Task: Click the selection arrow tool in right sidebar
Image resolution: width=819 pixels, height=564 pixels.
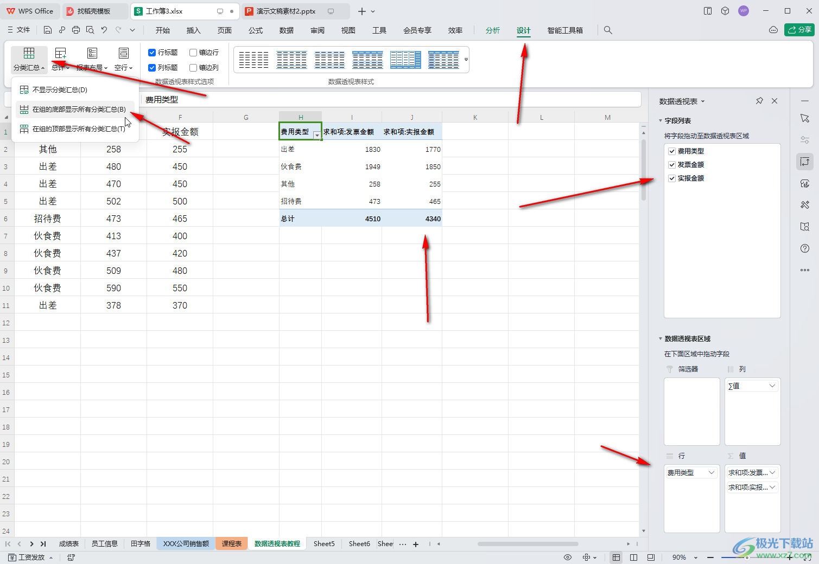Action: click(x=805, y=118)
